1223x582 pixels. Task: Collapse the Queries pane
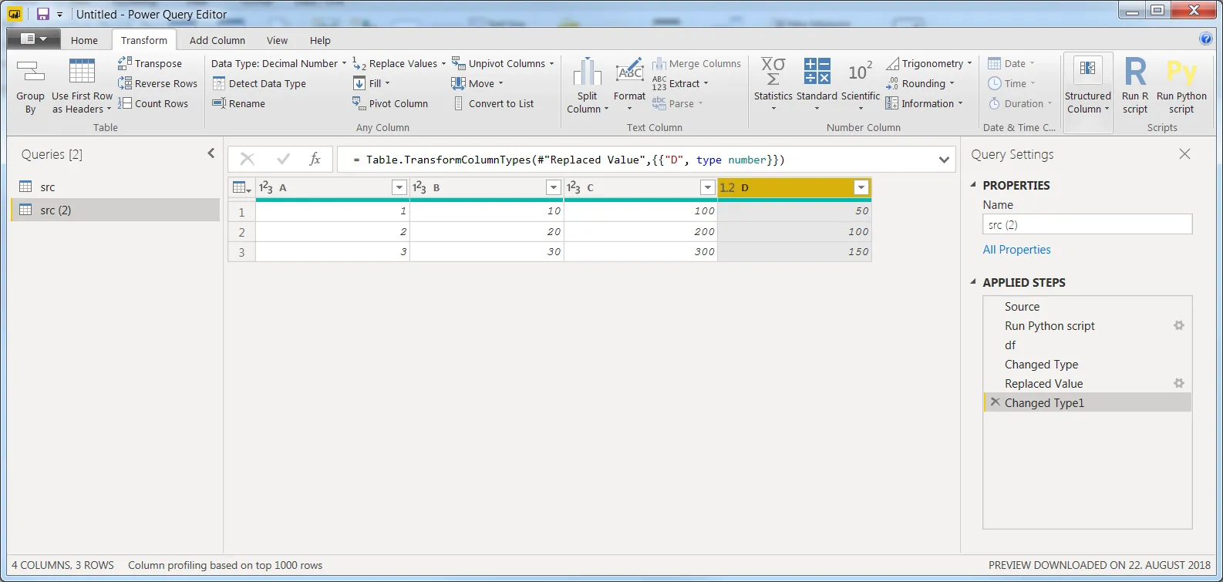coord(211,153)
